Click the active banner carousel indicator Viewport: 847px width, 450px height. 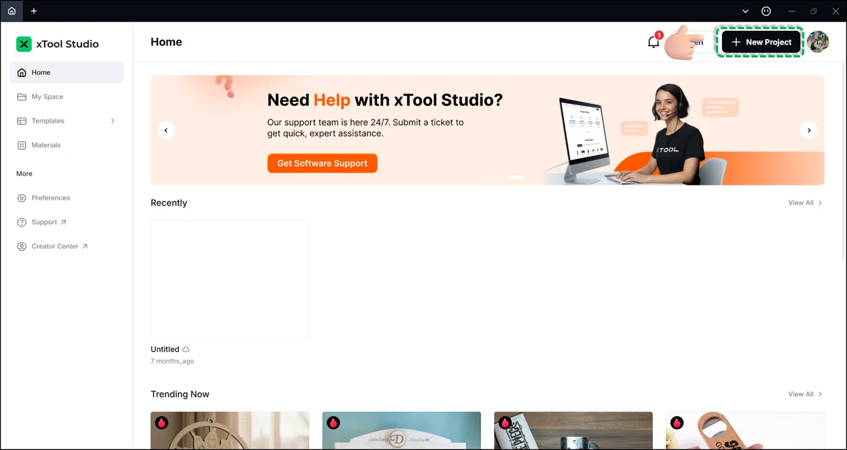515,177
